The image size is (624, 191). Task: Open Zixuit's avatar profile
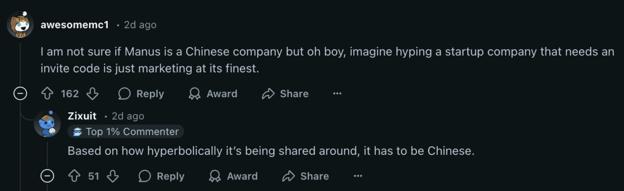click(47, 123)
